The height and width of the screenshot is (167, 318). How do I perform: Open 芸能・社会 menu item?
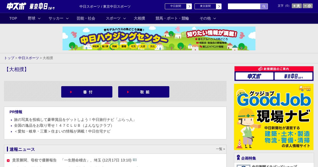click(x=86, y=18)
